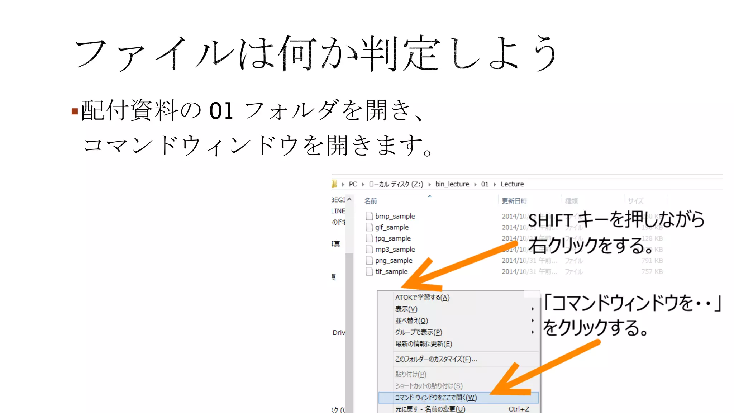The height and width of the screenshot is (413, 734).
Task: Sort by 更新日時 column header
Action: [514, 201]
